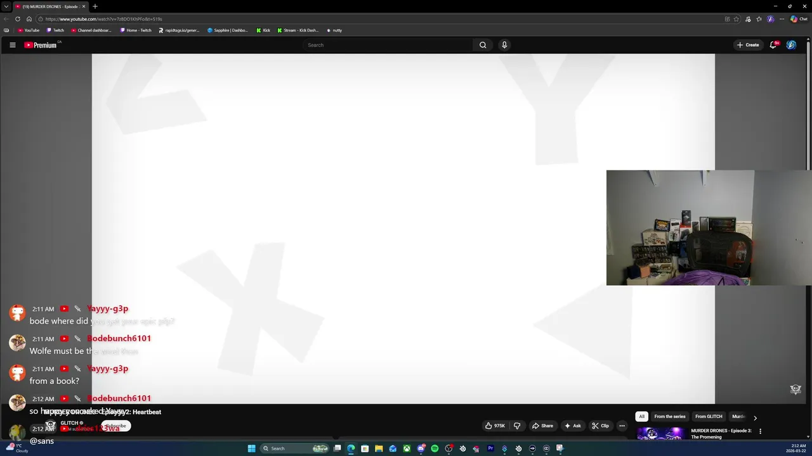Open Discord from the taskbar
This screenshot has height=456, width=812.
421,448
